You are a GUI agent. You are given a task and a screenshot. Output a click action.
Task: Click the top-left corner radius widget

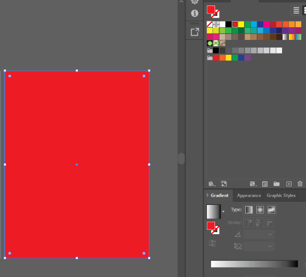[x=10, y=76]
